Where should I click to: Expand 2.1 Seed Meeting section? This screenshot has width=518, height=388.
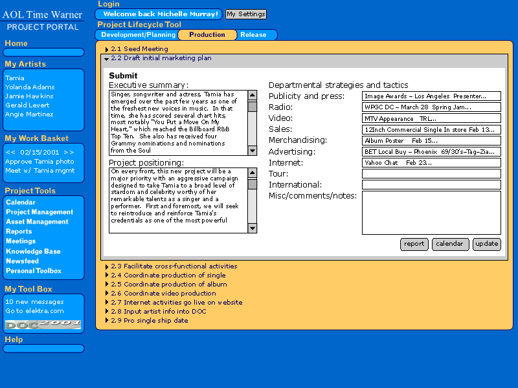pos(107,49)
